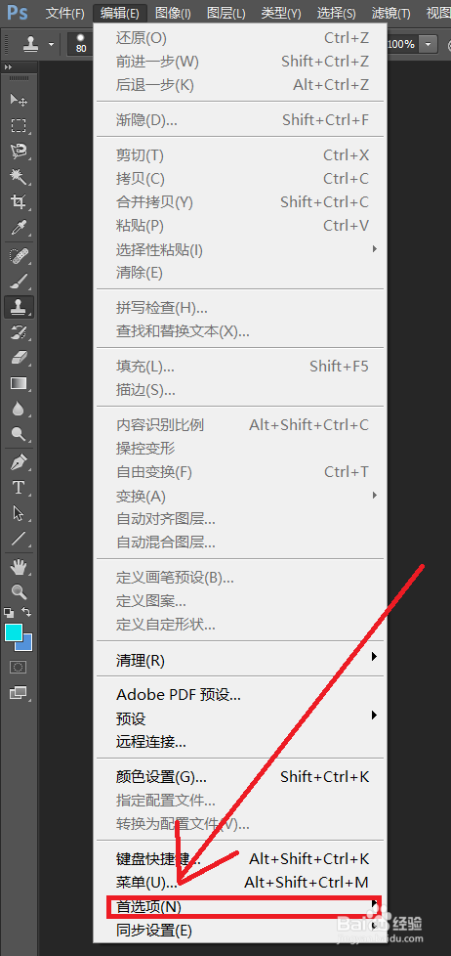Select the Move tool
This screenshot has width=451, height=956.
coord(19,100)
